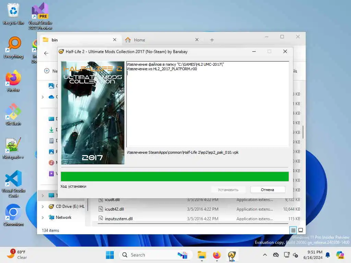Click the Half-Life 2 cover art image
351x263 pixels.
(93, 113)
